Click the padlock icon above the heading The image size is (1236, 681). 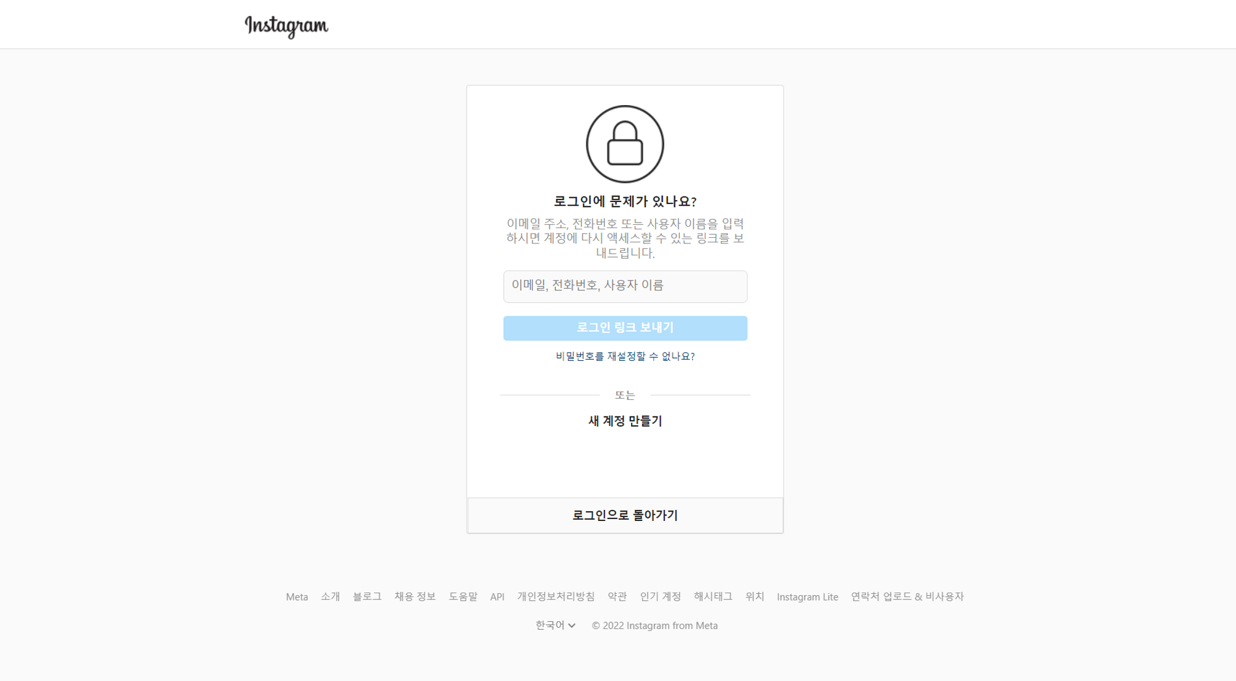(x=625, y=143)
